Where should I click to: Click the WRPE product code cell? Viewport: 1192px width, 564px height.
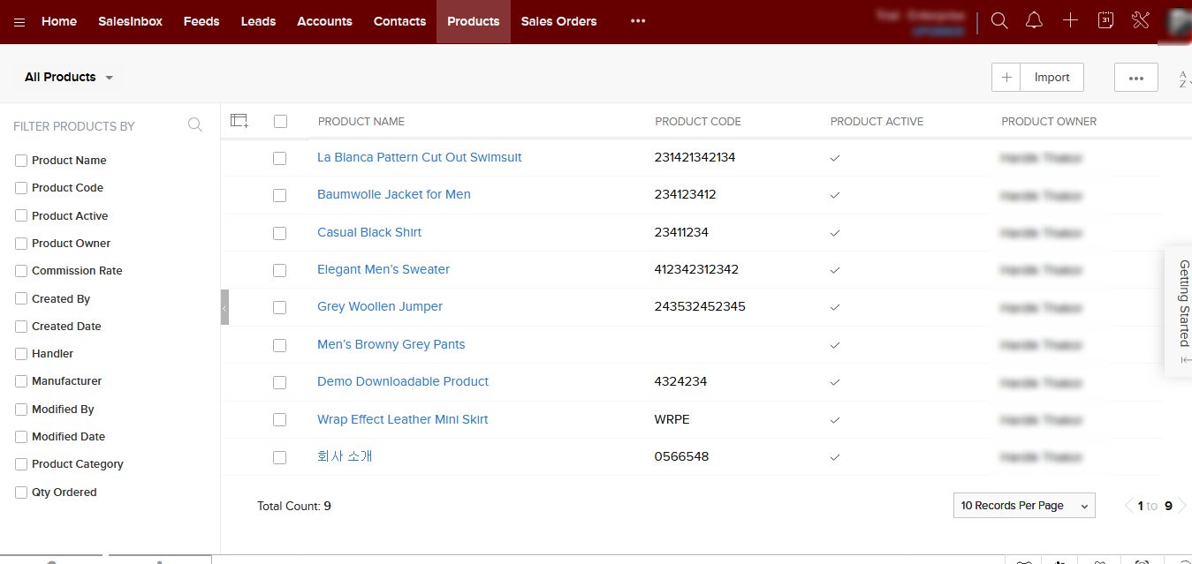click(x=672, y=419)
